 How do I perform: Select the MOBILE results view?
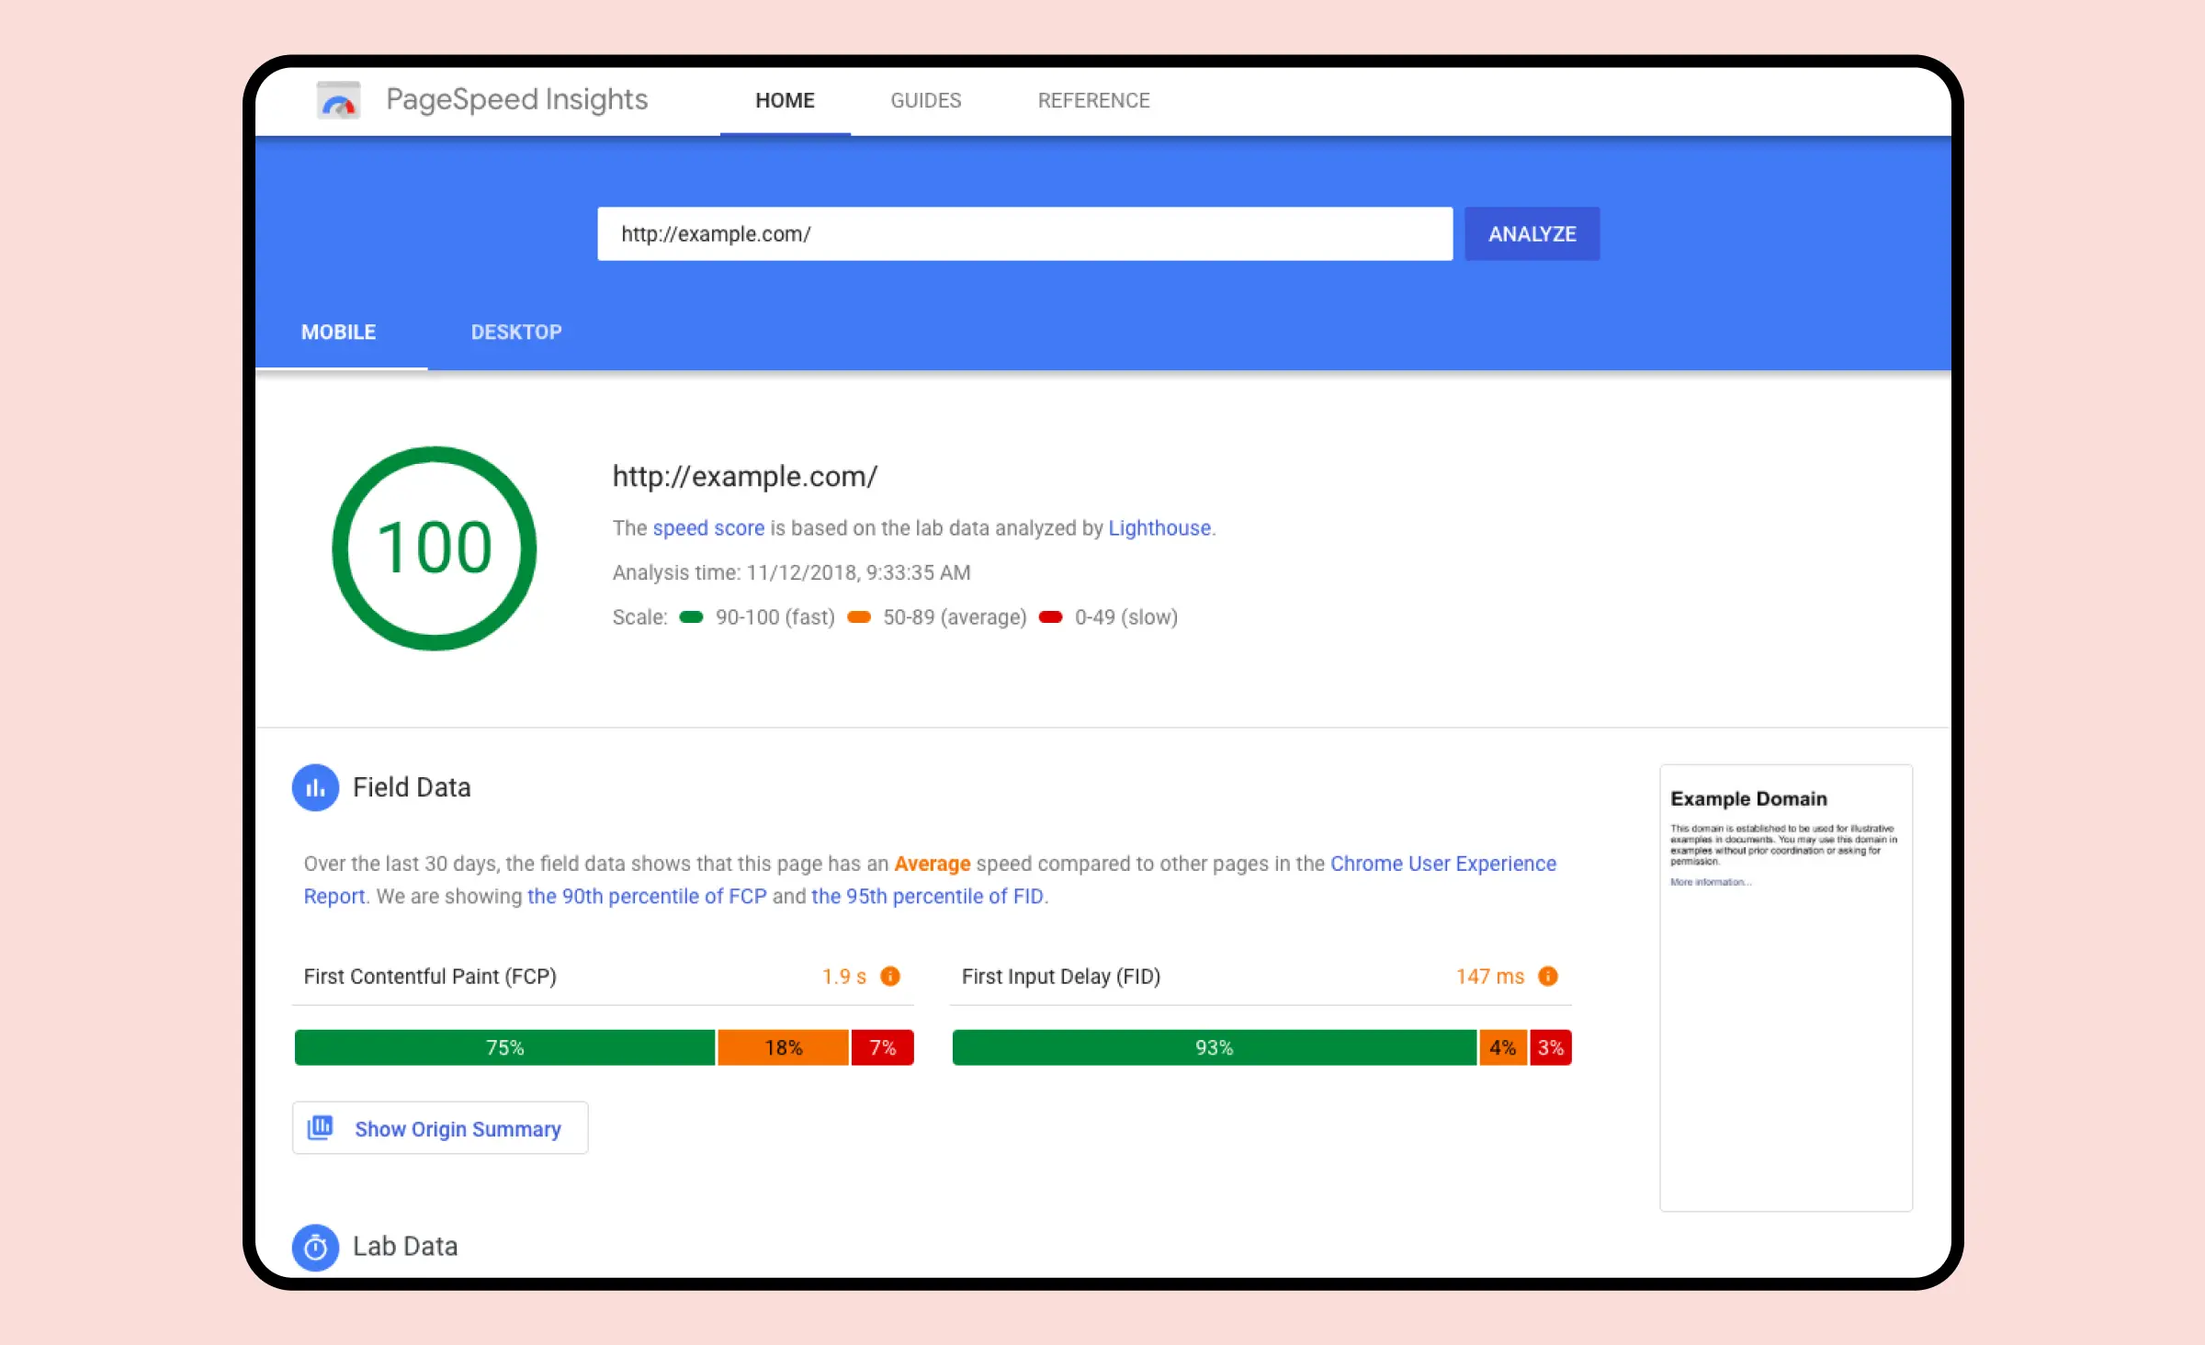[338, 332]
